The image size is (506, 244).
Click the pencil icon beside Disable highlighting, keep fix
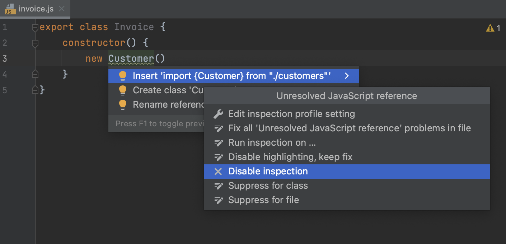pos(219,157)
